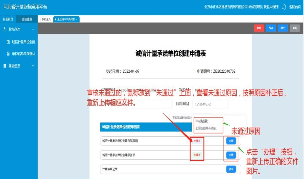The height and width of the screenshot is (179, 304).
Task: Click the 诚信计量单位创建 sidebar icon
Action: (8, 42)
